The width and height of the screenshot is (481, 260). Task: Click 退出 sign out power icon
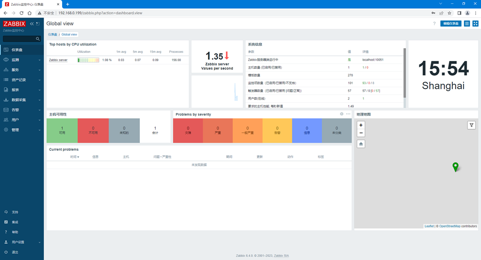coord(6,252)
